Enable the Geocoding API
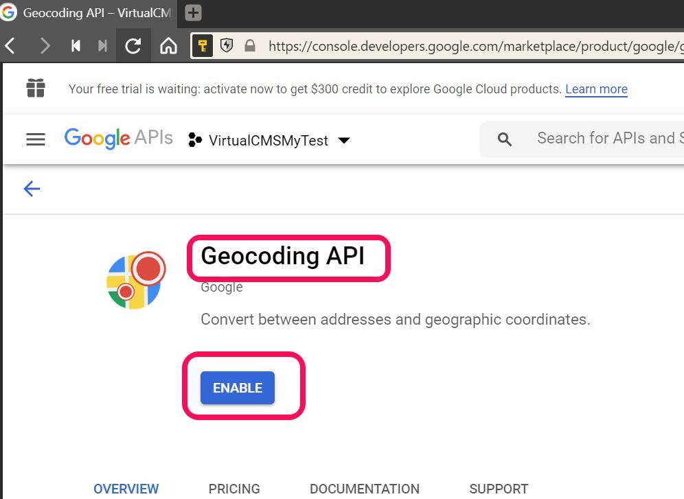The width and height of the screenshot is (684, 499). tap(237, 388)
